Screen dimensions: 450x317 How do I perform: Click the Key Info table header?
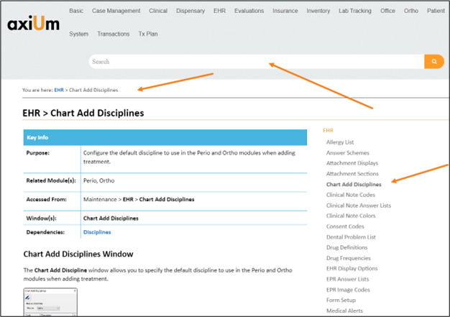click(165, 137)
